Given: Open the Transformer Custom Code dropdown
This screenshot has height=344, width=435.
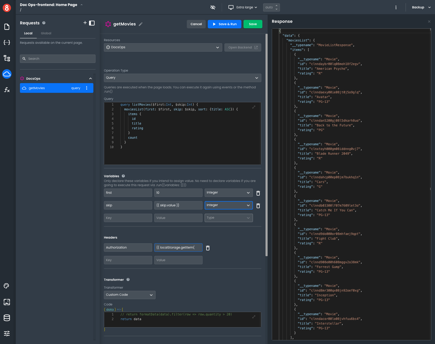Looking at the screenshot, I should coord(130,295).
